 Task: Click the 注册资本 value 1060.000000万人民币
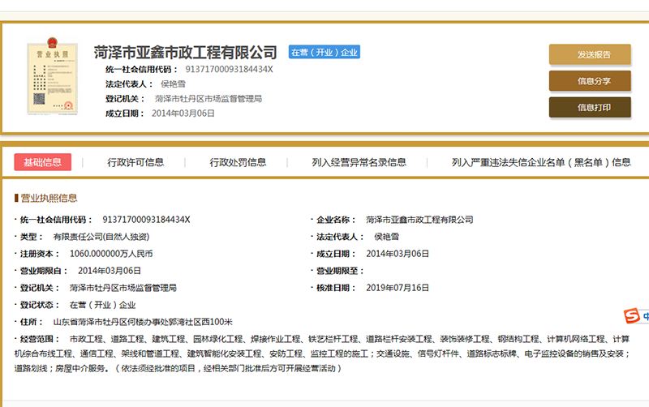click(x=111, y=254)
